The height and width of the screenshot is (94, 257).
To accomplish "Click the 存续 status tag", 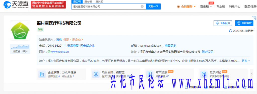I will click(40, 30).
